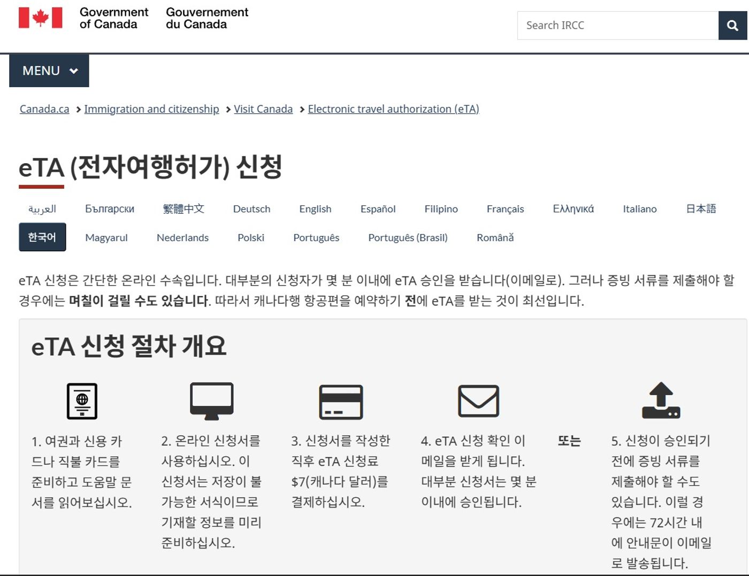Click the 'eTA (전자여행허가) 신청' page heading
This screenshot has height=576, width=749.
click(x=150, y=167)
